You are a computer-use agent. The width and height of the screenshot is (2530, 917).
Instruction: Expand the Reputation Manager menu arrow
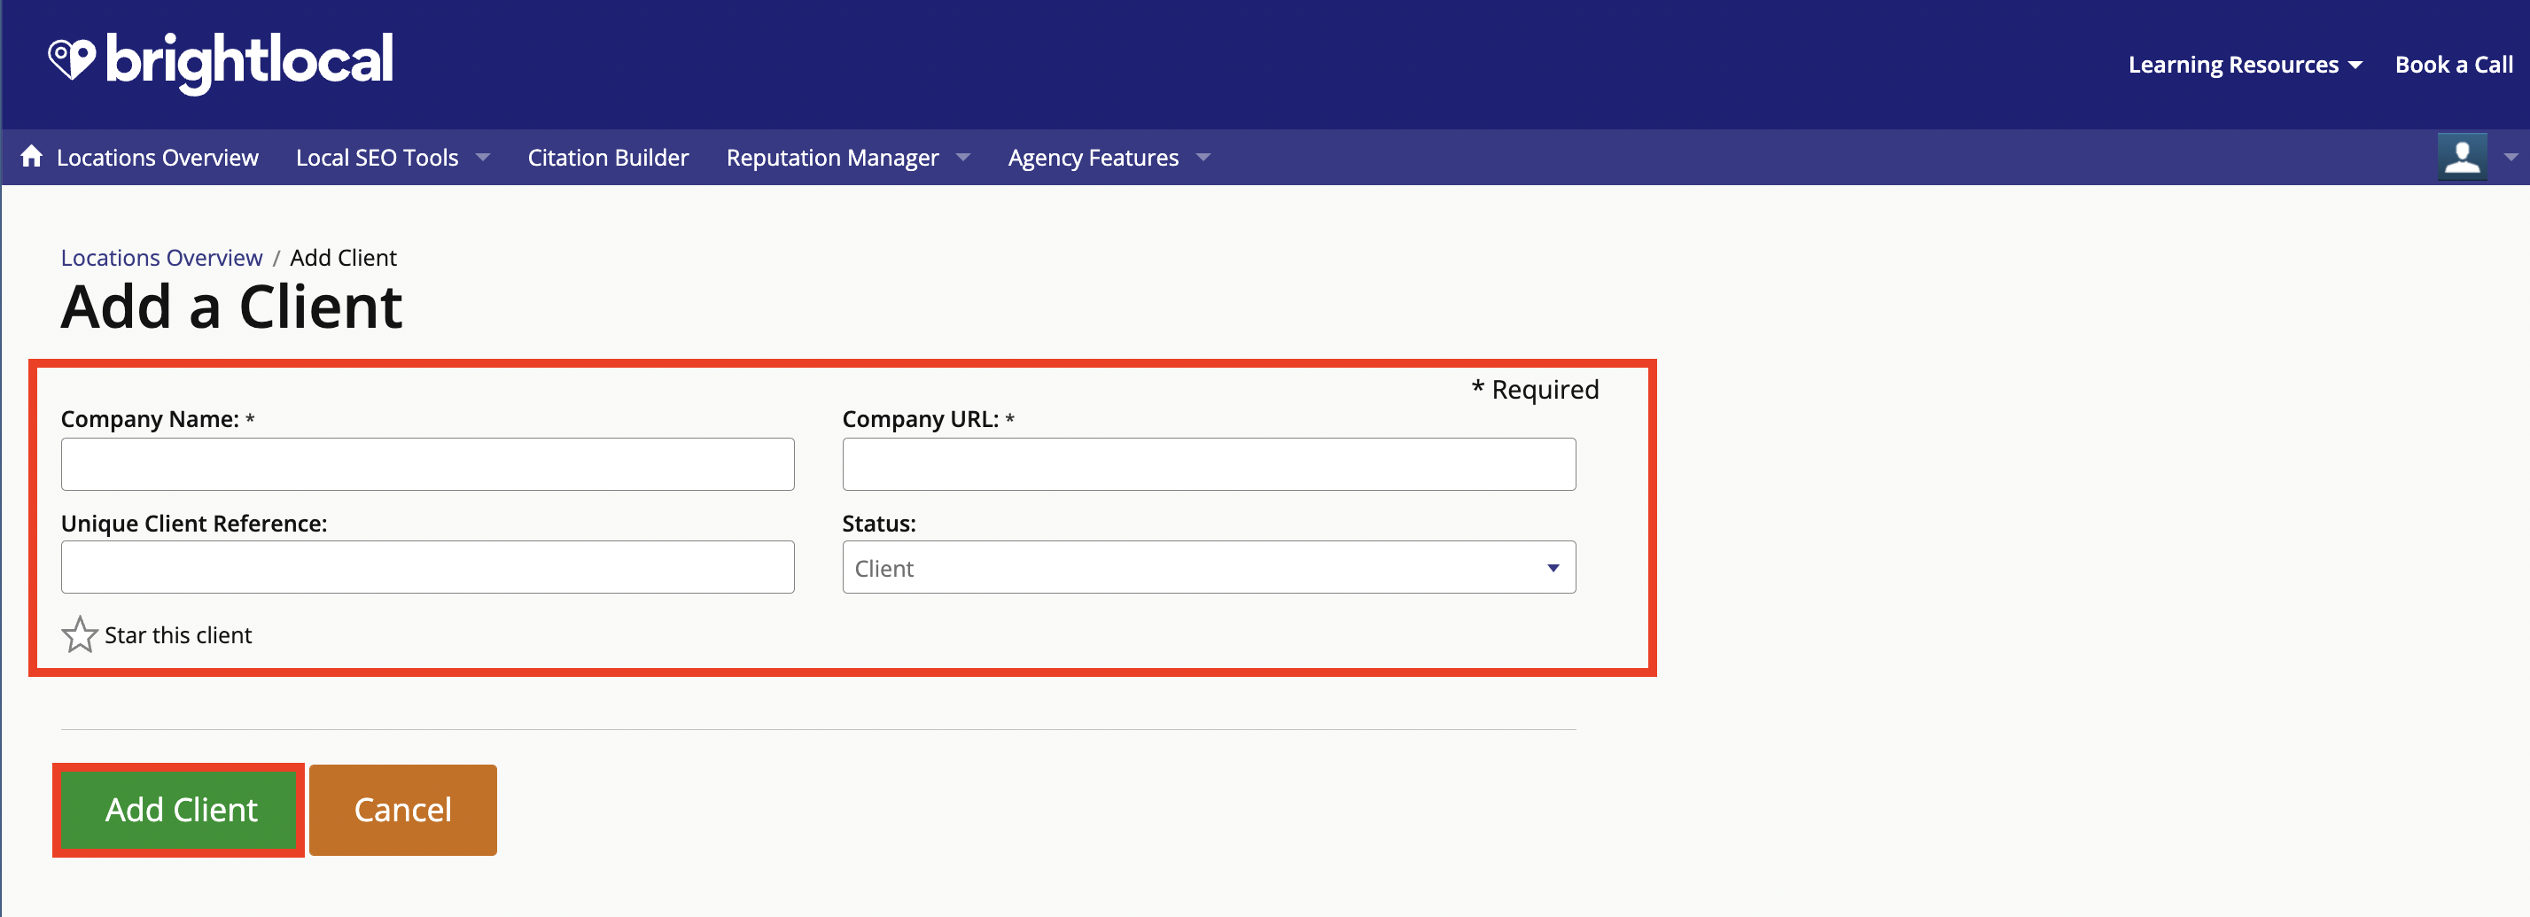pyautogui.click(x=963, y=157)
